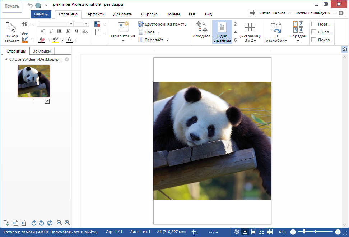
Task: Click the zoom in magnifier in pages panel
Action: coord(67,223)
